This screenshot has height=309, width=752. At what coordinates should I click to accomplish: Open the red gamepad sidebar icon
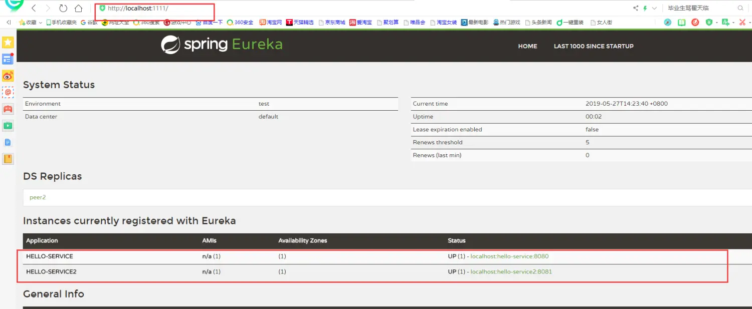(8, 109)
